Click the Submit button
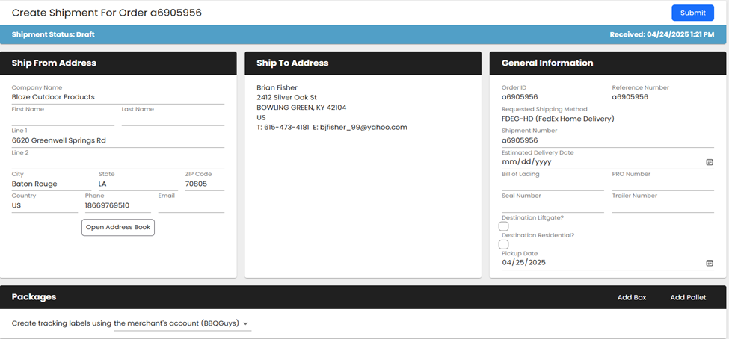This screenshot has height=339, width=729. (x=692, y=13)
